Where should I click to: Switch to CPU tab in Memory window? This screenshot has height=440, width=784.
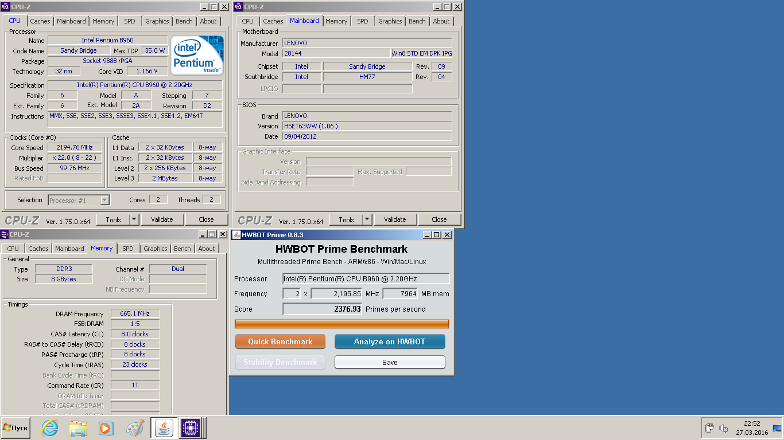[13, 249]
